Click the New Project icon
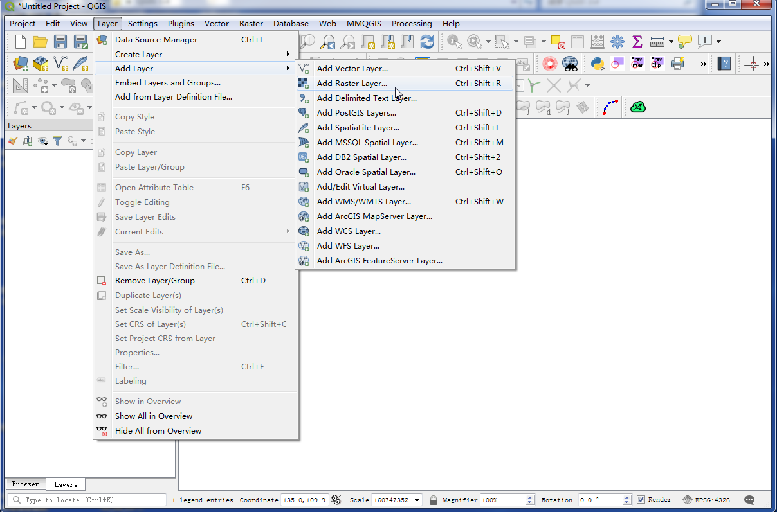This screenshot has width=777, height=512. coord(21,42)
